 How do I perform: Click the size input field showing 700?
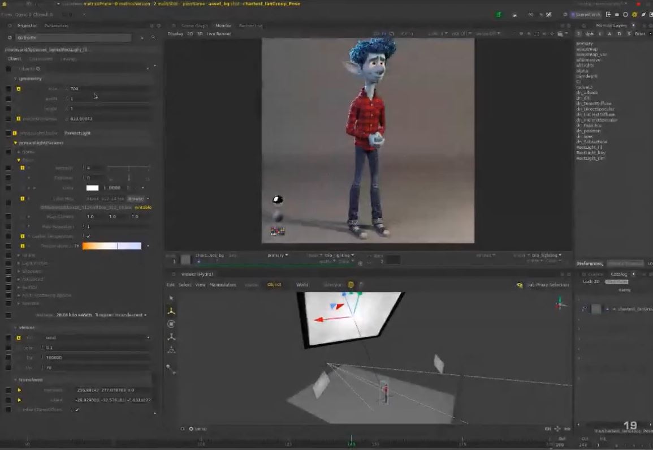point(110,89)
